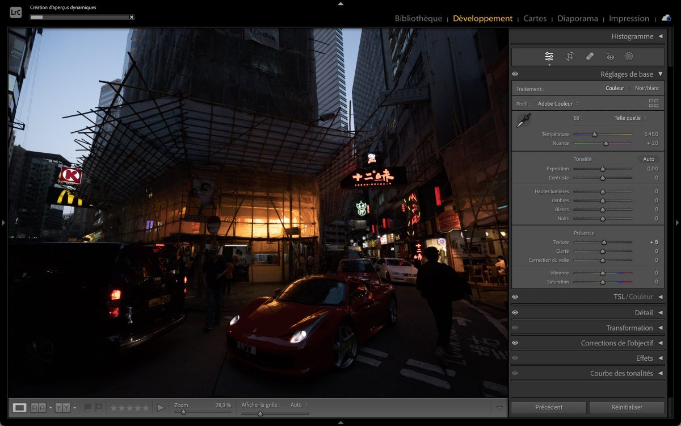
Task: Open the masking tool
Action: click(x=629, y=56)
